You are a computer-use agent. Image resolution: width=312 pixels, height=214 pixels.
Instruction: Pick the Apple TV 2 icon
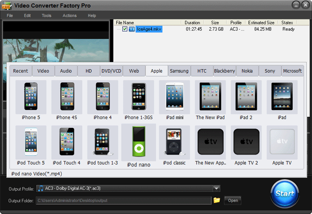tap(246, 142)
